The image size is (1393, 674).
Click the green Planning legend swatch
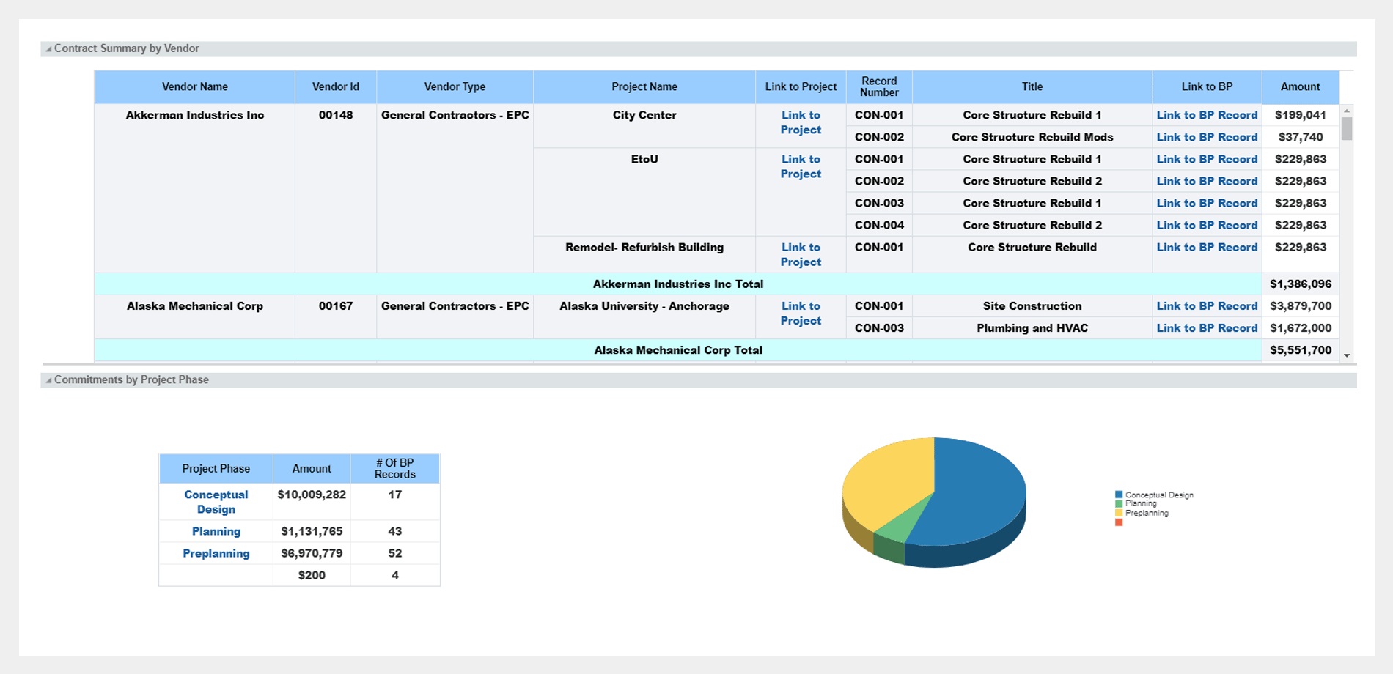[x=1119, y=504]
